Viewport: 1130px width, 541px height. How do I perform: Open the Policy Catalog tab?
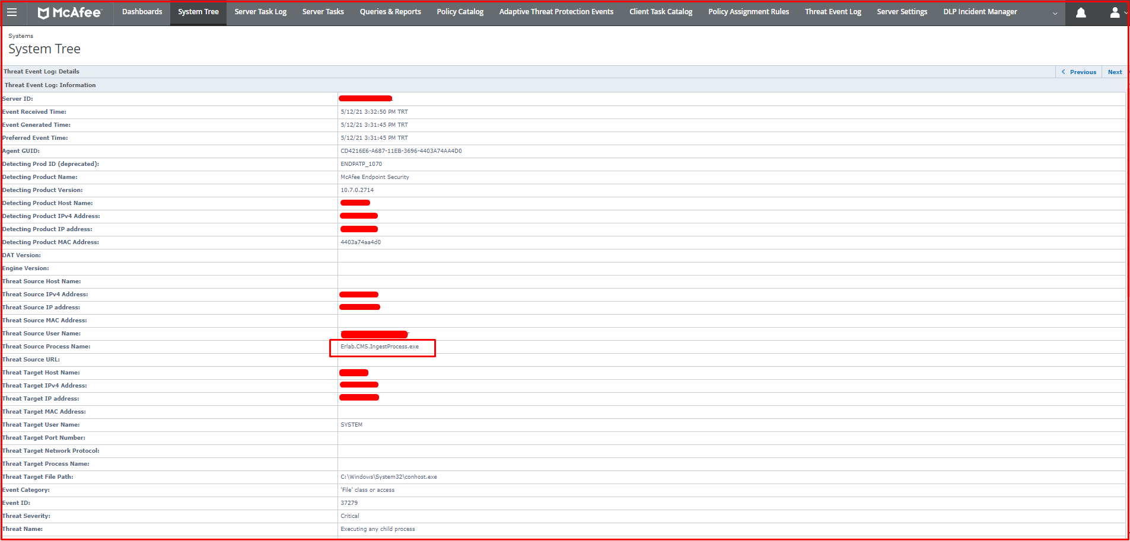click(x=460, y=12)
